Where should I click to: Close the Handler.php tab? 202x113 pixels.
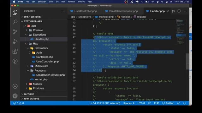[x=168, y=11]
